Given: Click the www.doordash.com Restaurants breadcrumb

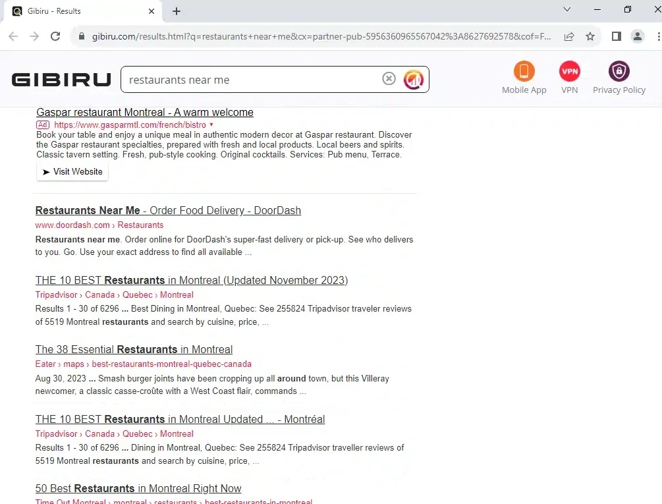Looking at the screenshot, I should (x=99, y=225).
